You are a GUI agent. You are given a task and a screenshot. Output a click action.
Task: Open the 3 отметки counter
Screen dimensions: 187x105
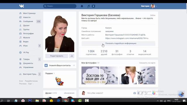click(130, 52)
